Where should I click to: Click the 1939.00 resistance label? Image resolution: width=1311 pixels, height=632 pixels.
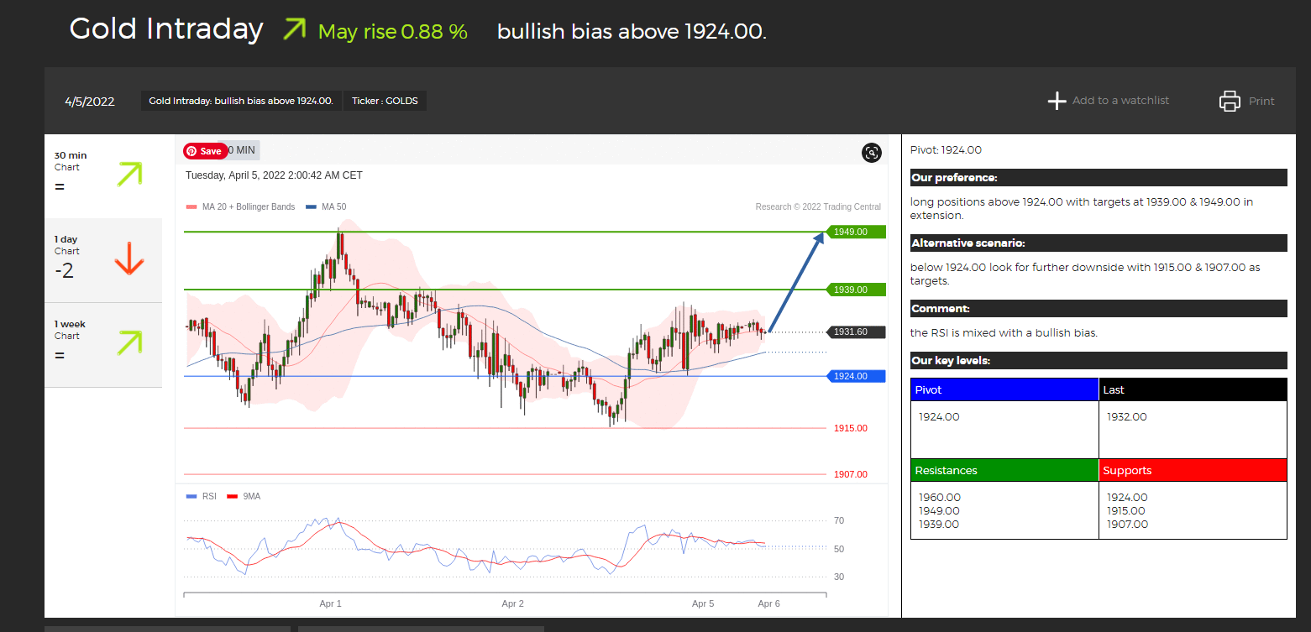[x=856, y=290]
